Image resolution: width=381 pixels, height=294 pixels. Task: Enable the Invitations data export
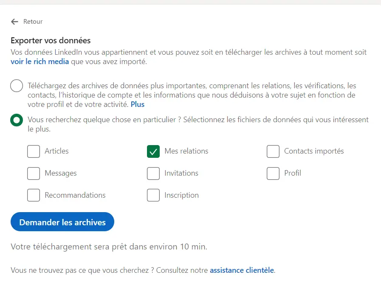click(x=153, y=173)
